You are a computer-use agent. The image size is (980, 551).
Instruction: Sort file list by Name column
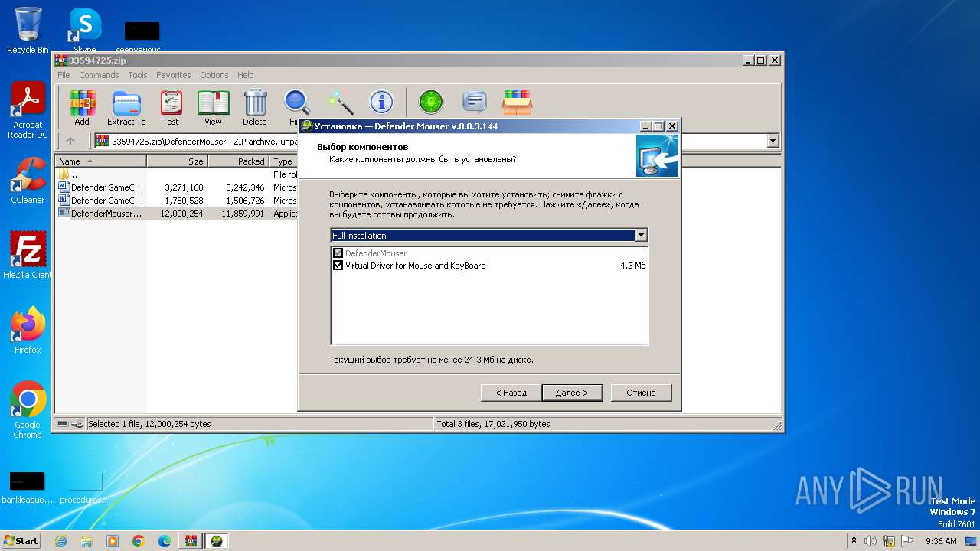(101, 161)
